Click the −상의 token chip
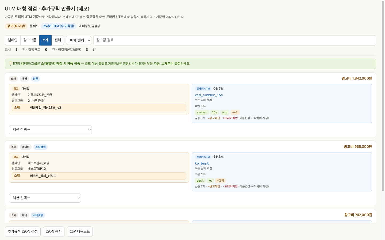The width and height of the screenshot is (385, 240). [x=220, y=181]
